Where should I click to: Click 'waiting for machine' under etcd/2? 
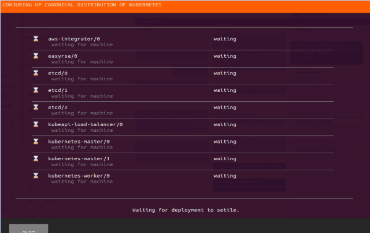pyautogui.click(x=82, y=113)
